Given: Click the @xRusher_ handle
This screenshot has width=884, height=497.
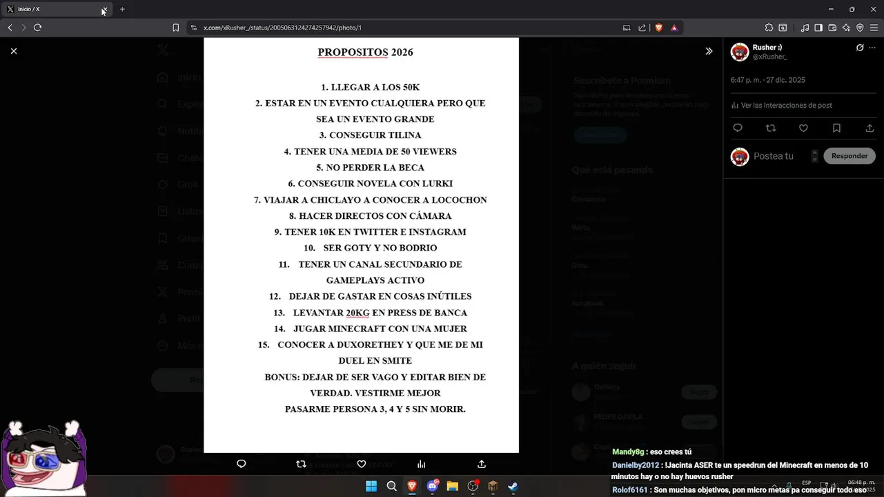Looking at the screenshot, I should coord(769,57).
